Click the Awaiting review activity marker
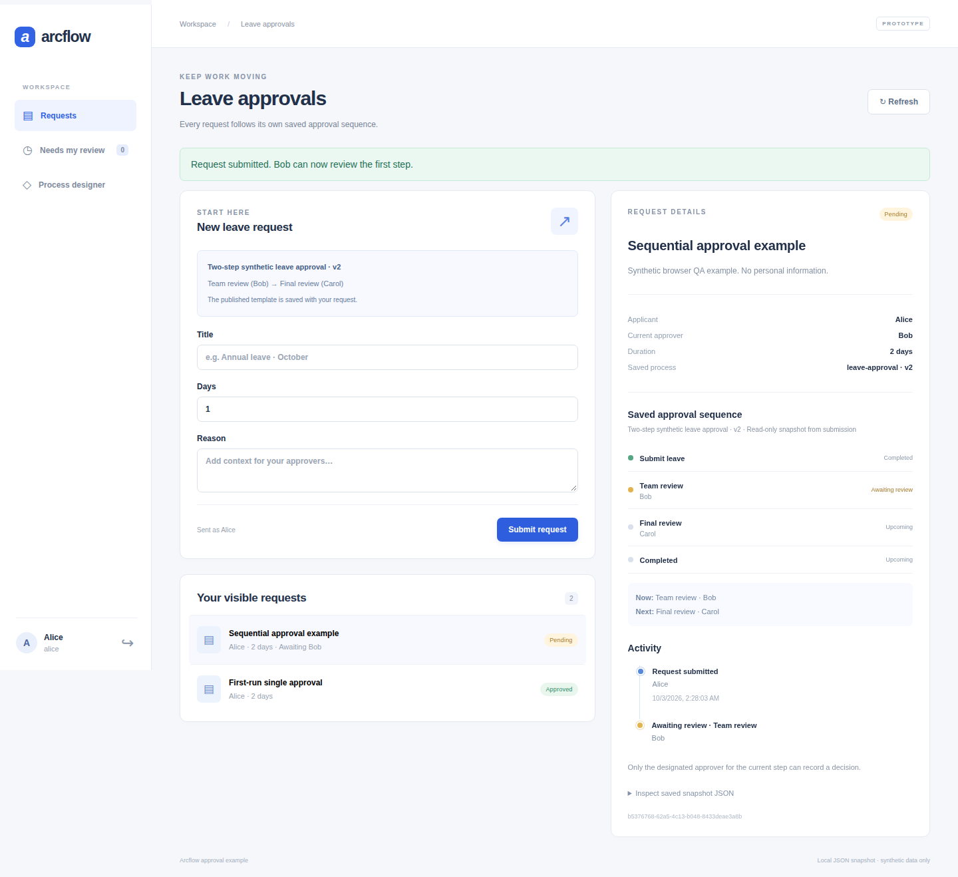The height and width of the screenshot is (877, 958). point(640,725)
